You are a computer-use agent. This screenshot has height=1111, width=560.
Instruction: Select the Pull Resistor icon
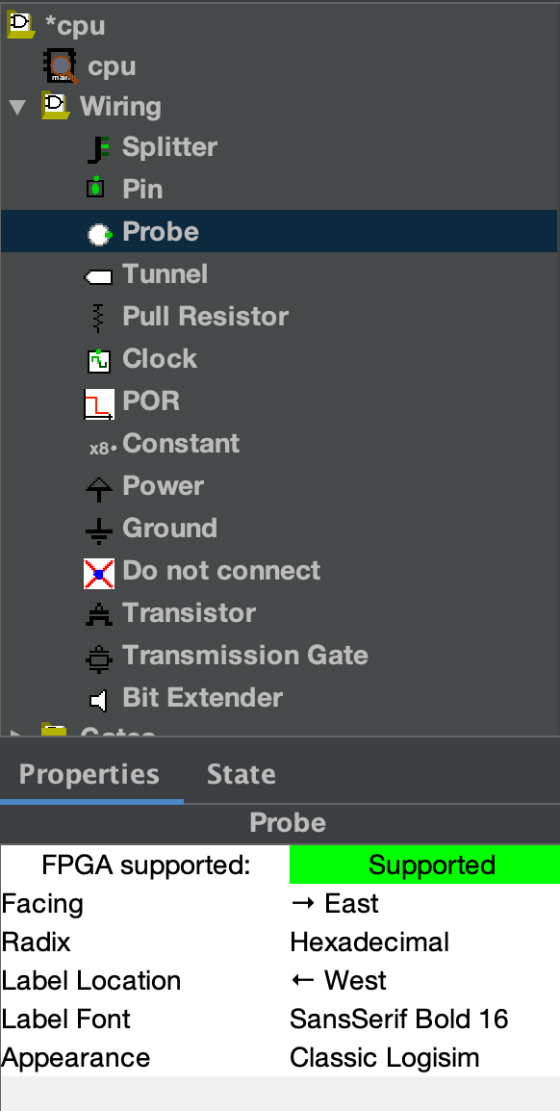(x=96, y=316)
